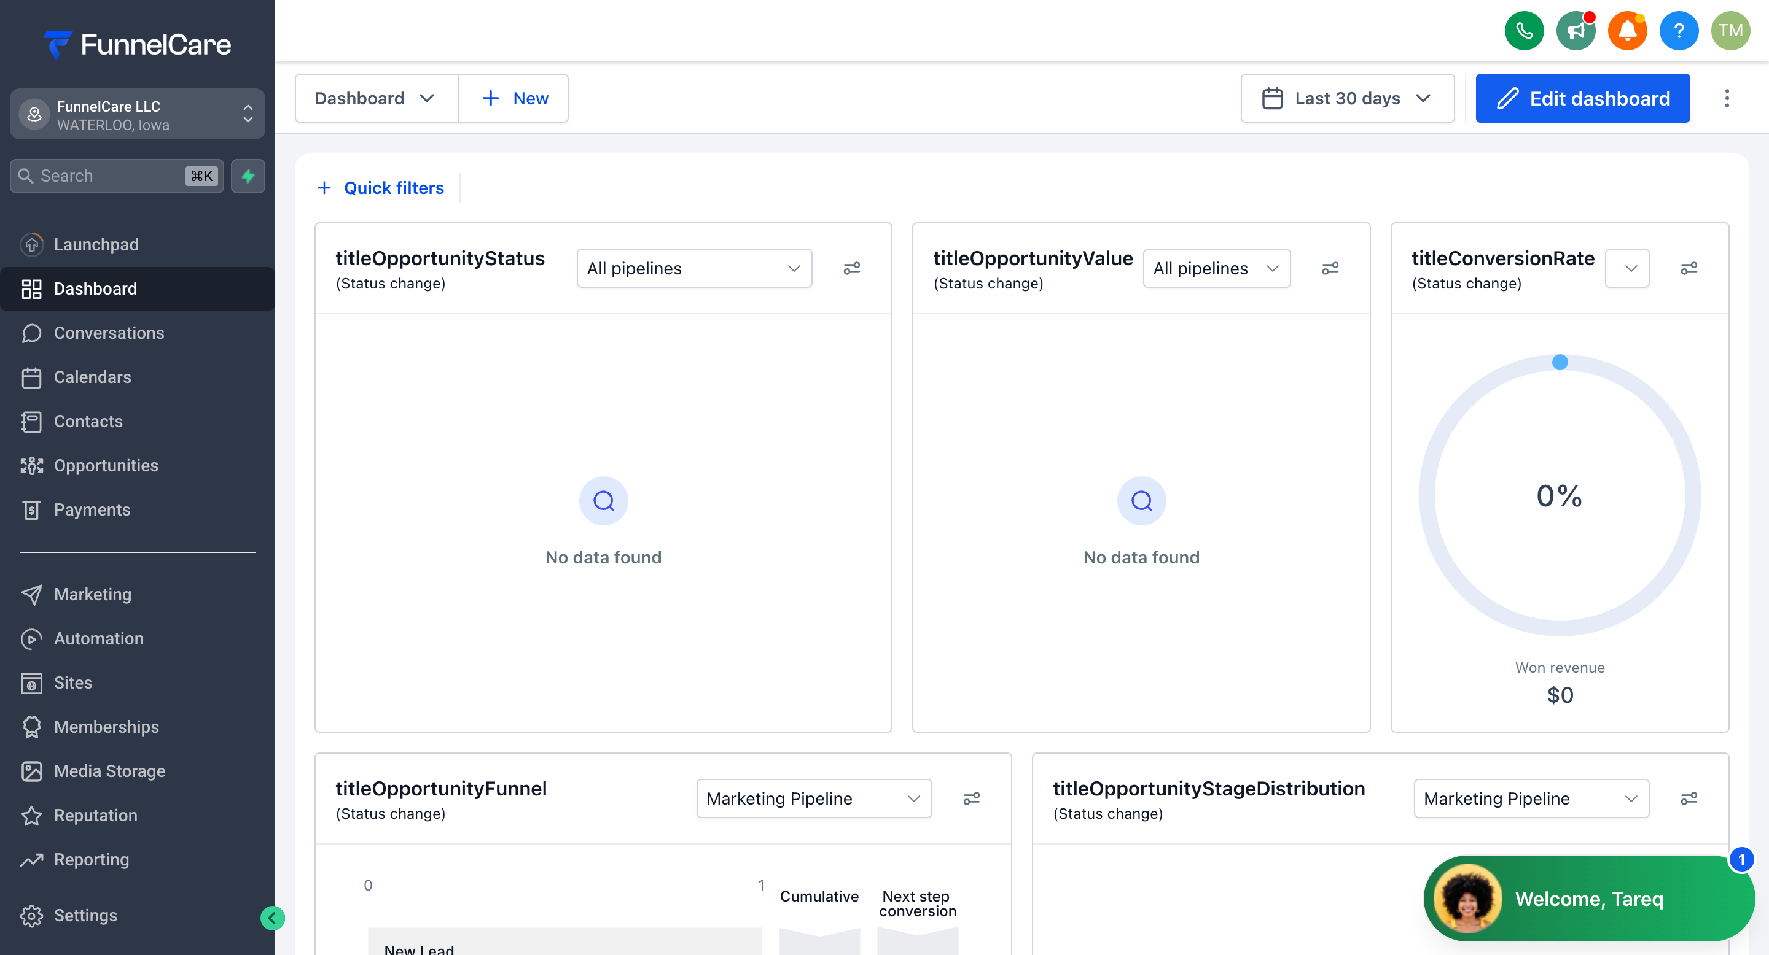Screen dimensions: 1769x955
Task: Open the megaphone announcements icon
Action: [1576, 30]
